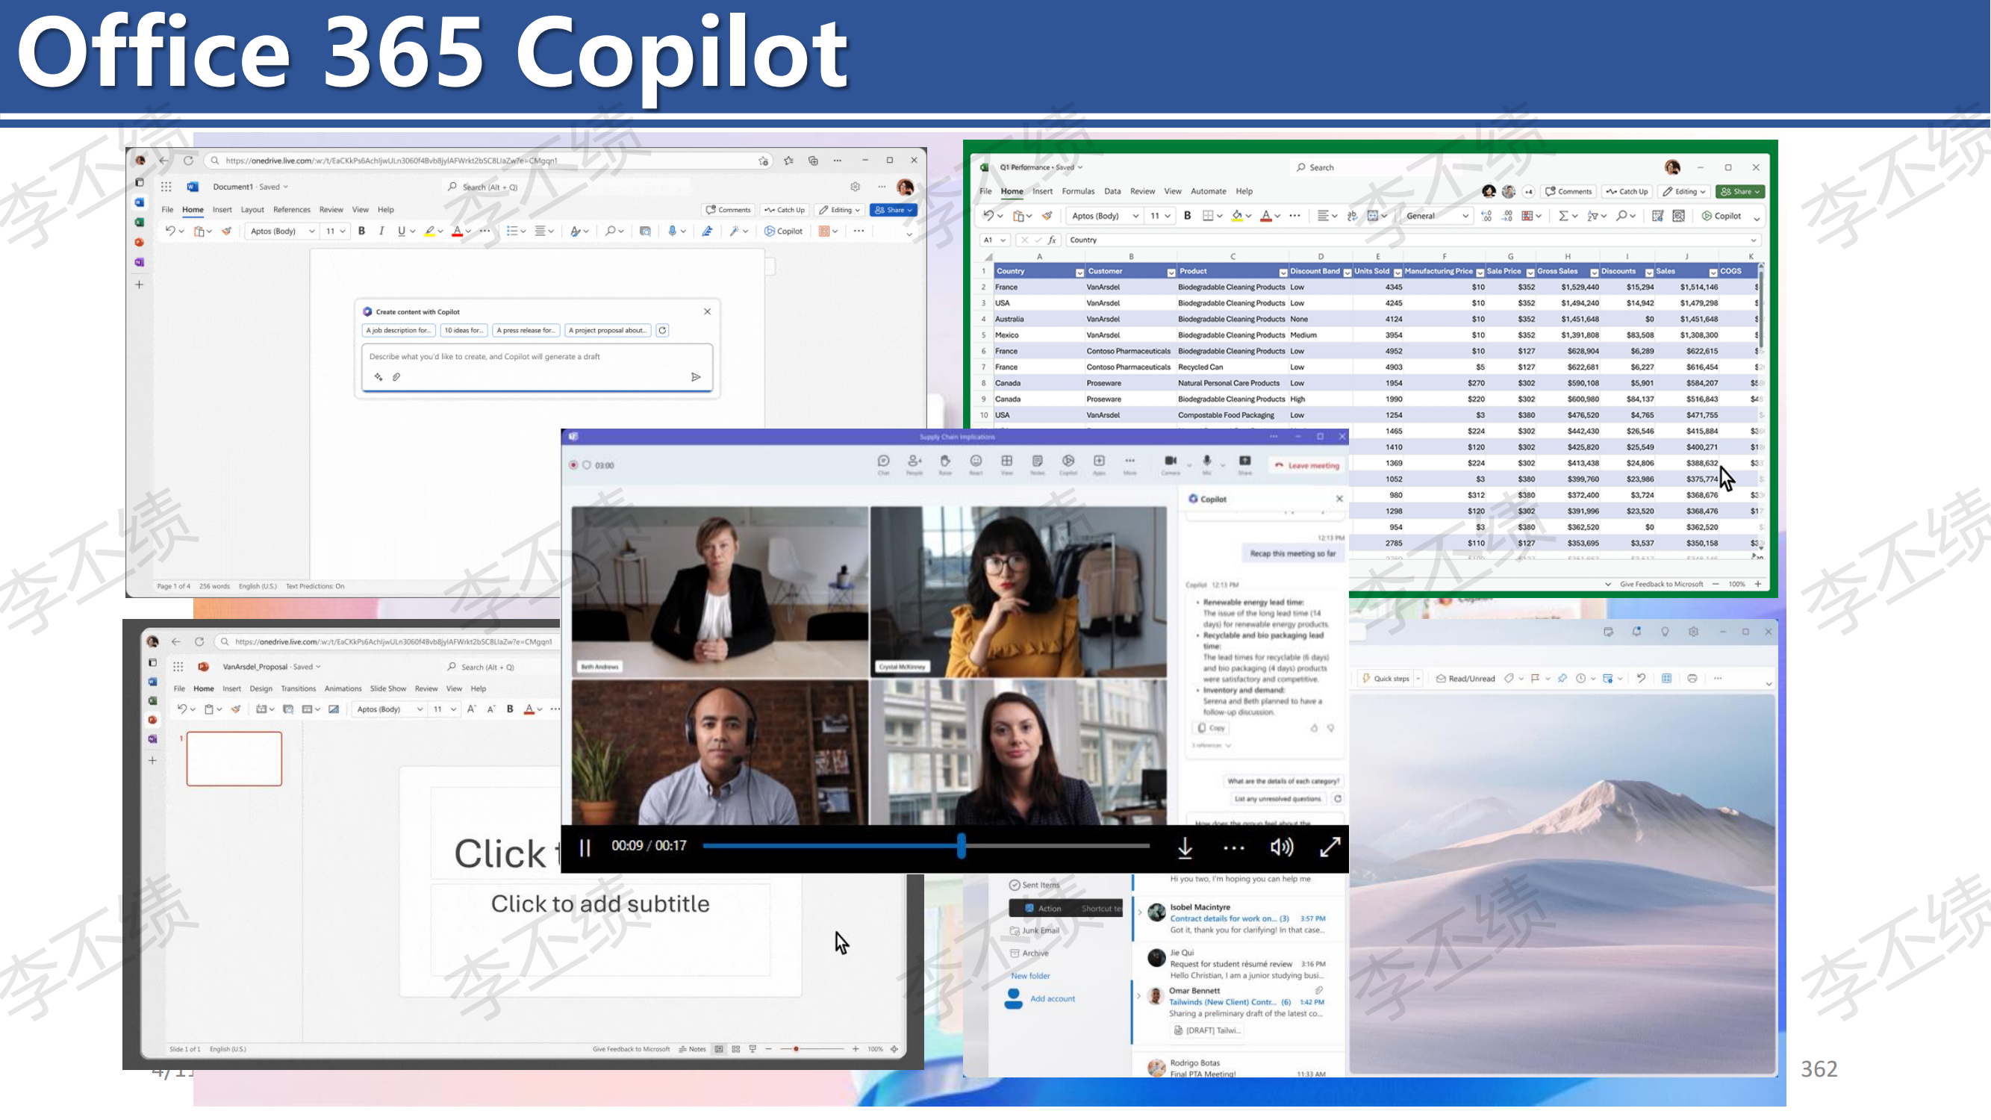The width and height of the screenshot is (1991, 1120).
Task: Click the video download arrow icon
Action: [1184, 848]
